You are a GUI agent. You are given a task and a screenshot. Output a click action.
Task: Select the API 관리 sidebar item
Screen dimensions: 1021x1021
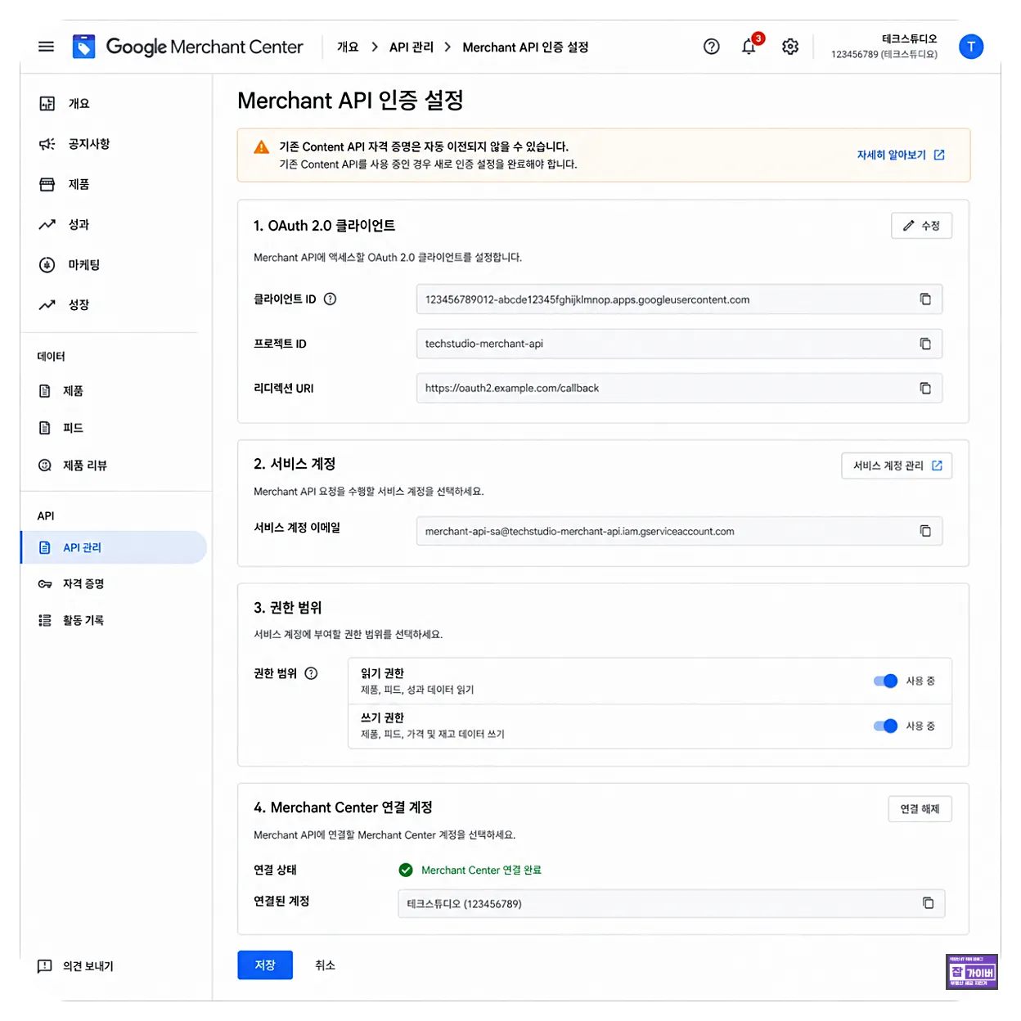tap(114, 547)
